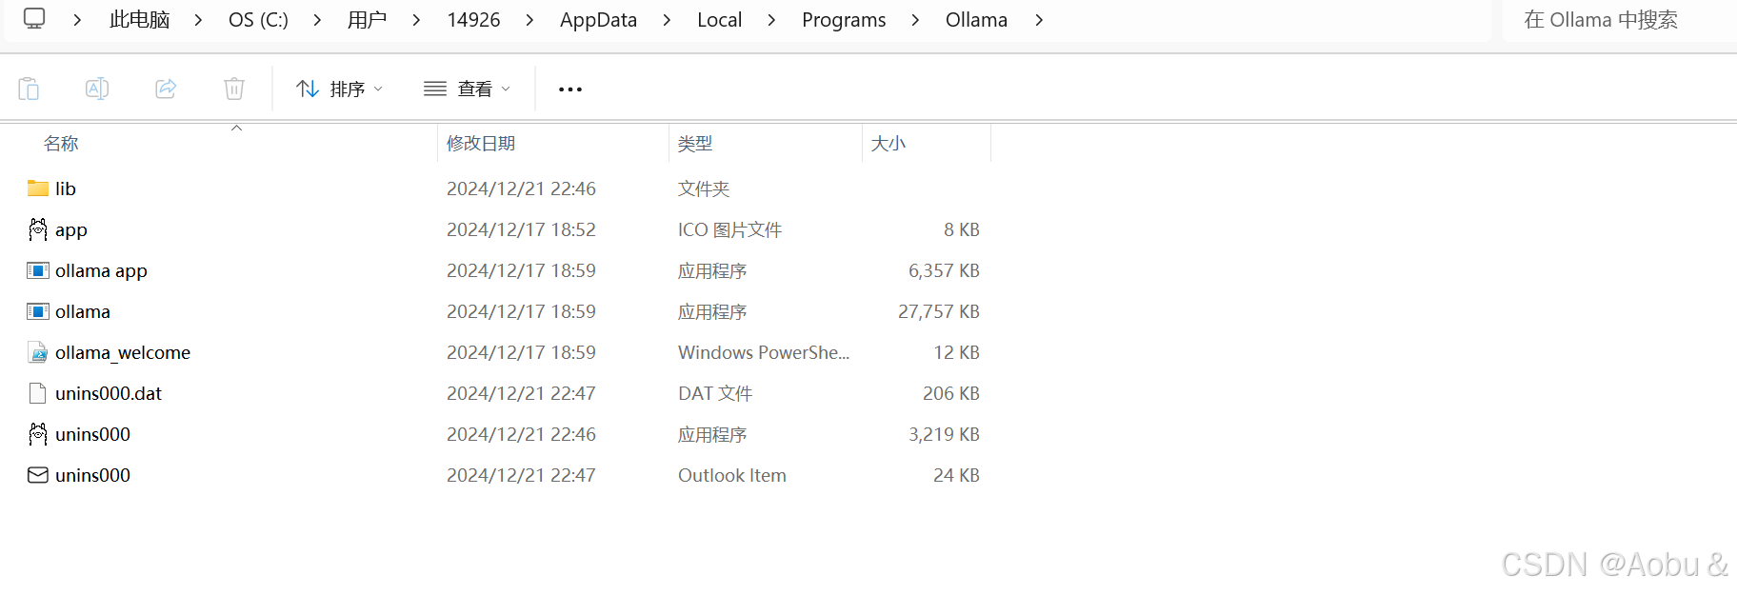Select the lib folder name
This screenshot has width=1737, height=595.
pyautogui.click(x=66, y=188)
